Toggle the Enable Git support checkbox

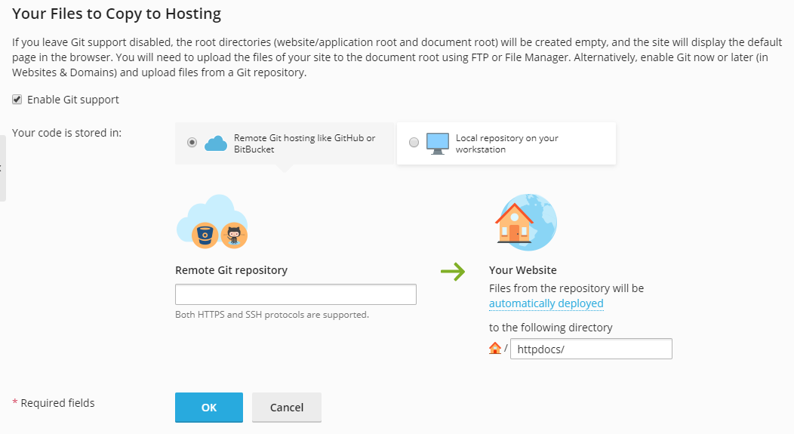coord(17,100)
